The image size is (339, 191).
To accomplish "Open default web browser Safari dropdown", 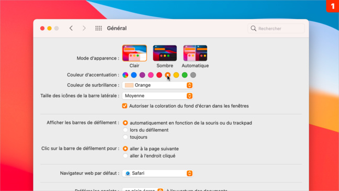I will pyautogui.click(x=157, y=173).
